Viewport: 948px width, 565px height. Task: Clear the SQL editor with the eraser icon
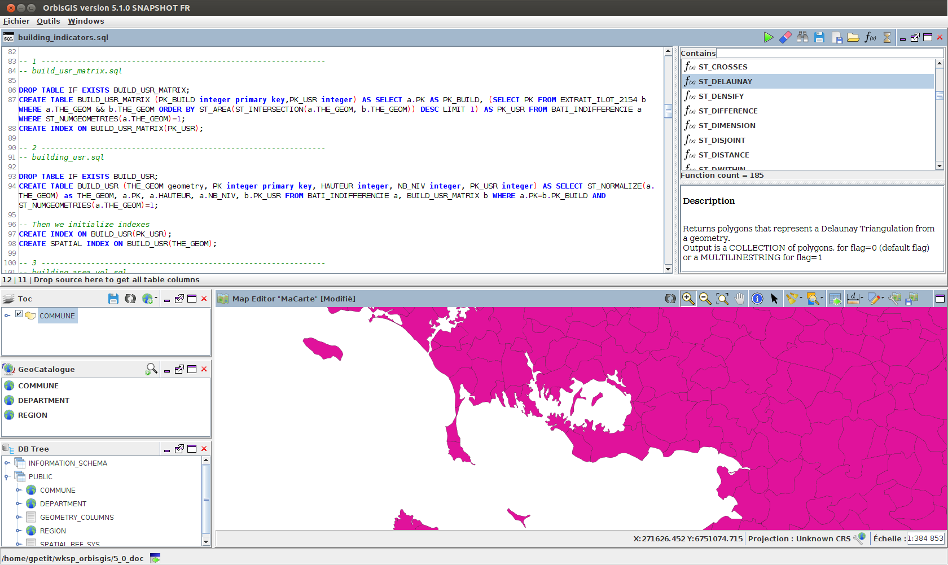pyautogui.click(x=785, y=37)
